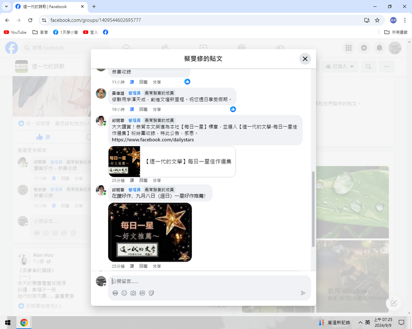412x329 pixels.
Task: Open the sticker picker in comment box
Action: coord(152,293)
